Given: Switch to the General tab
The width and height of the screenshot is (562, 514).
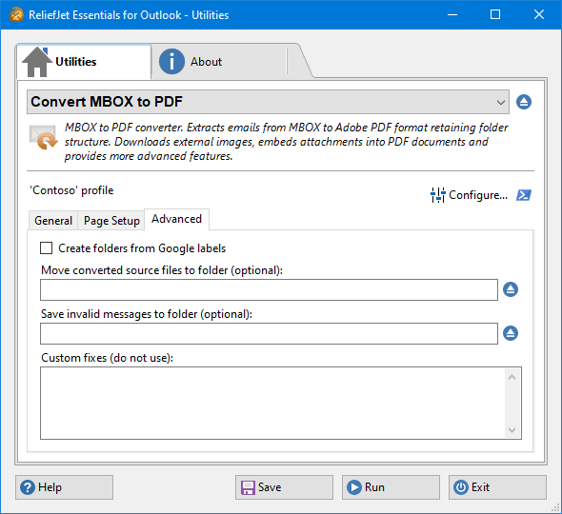Looking at the screenshot, I should pyautogui.click(x=53, y=220).
